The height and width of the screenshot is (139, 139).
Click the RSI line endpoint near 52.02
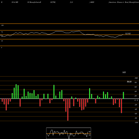coord(123,34)
